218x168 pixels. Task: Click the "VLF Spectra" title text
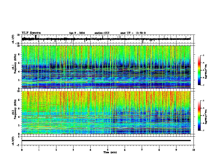(31, 33)
